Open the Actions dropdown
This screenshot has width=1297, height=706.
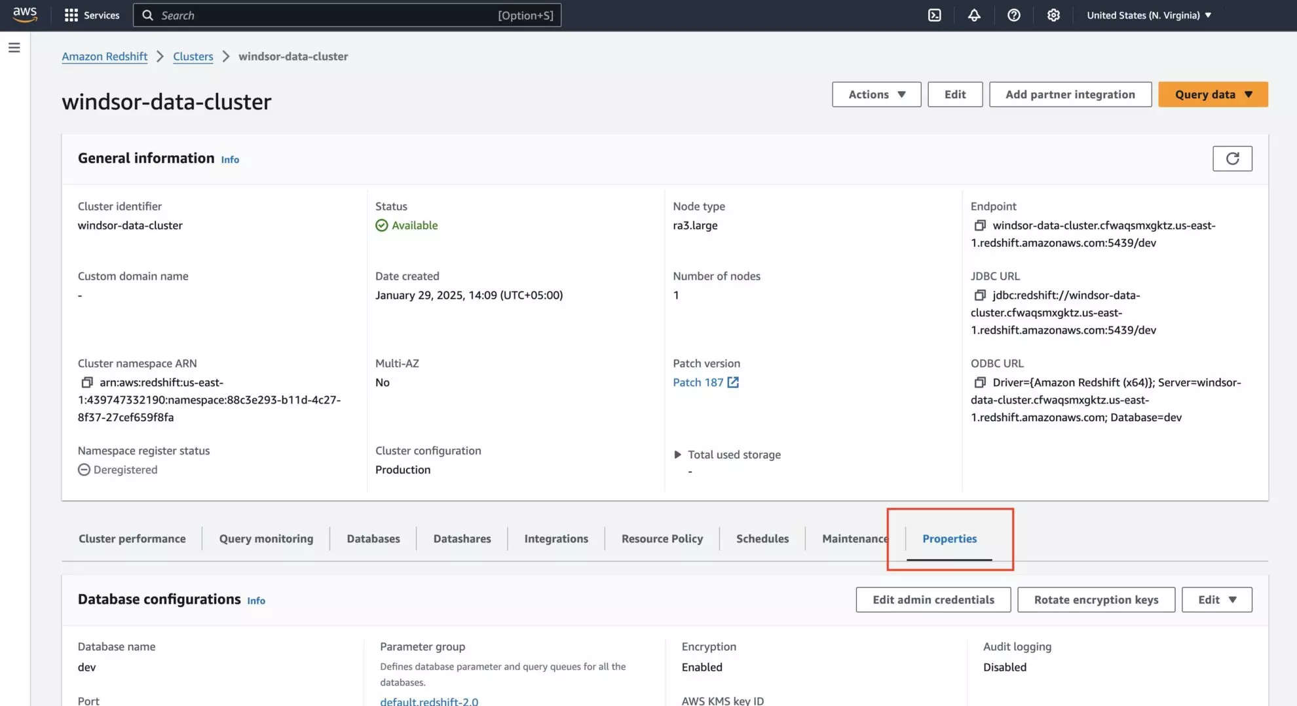coord(876,94)
